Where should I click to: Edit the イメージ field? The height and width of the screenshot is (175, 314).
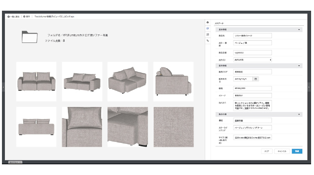click(x=252, y=95)
